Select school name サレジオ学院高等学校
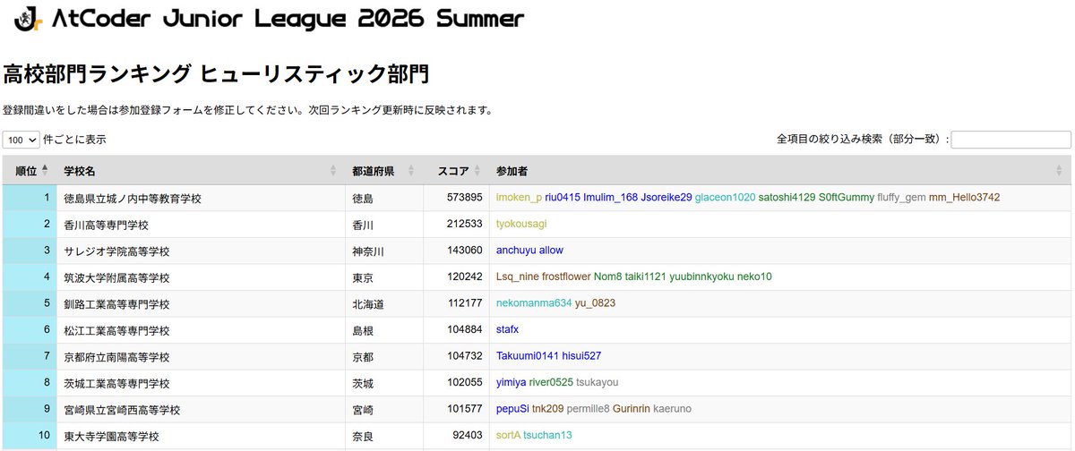 click(116, 251)
